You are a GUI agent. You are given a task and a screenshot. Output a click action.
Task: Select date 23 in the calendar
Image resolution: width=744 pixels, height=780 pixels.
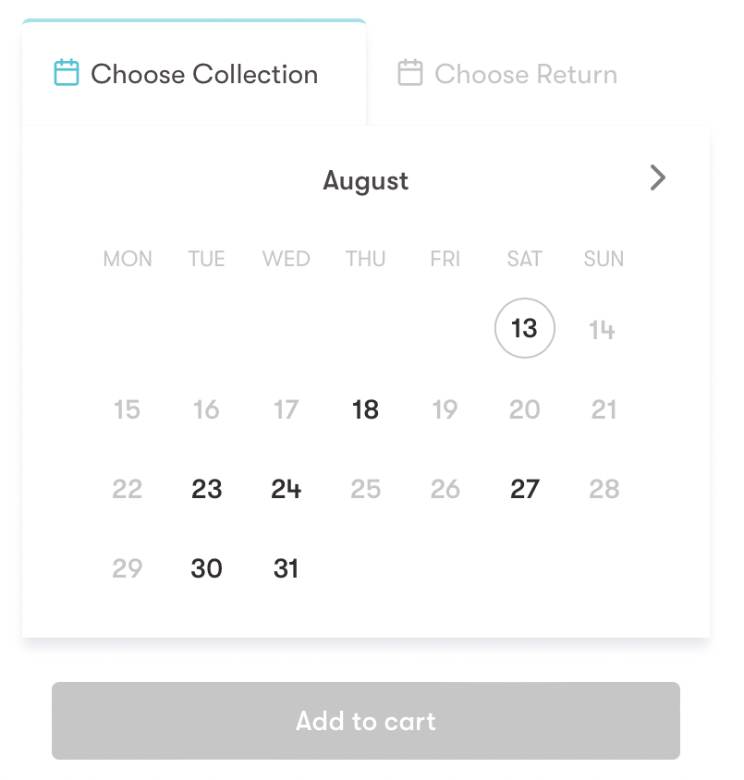(206, 489)
